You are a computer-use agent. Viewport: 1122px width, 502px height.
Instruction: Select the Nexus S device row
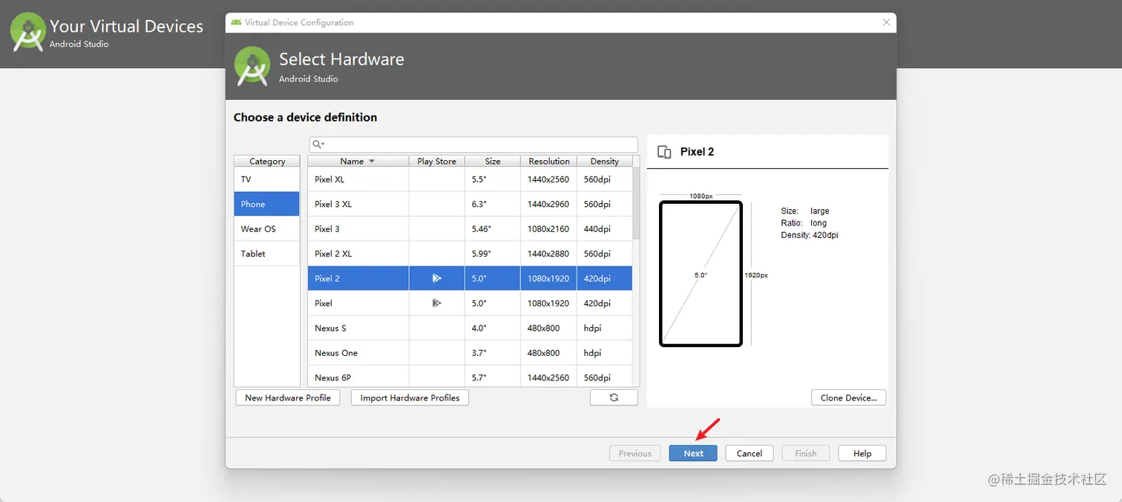tap(470, 328)
